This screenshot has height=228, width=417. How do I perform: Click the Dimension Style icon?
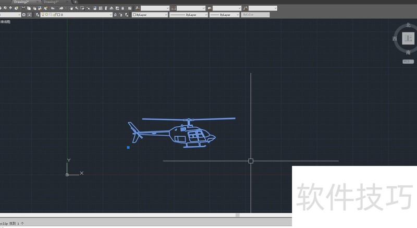coord(174,8)
